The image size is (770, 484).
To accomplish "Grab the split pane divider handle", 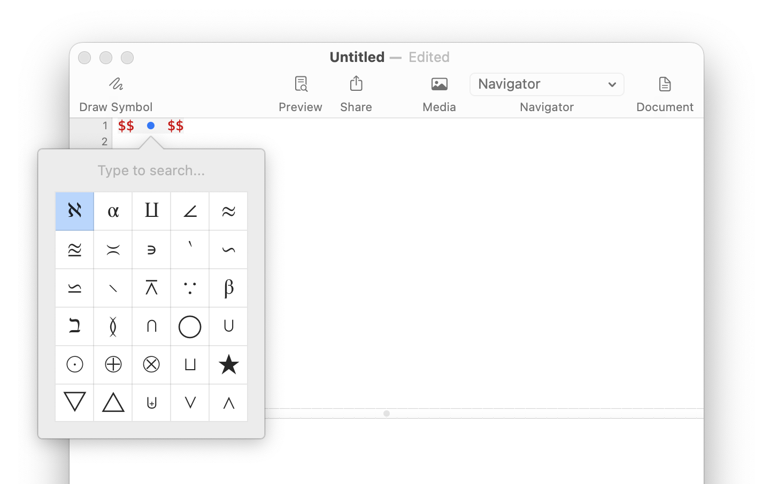I will coord(387,413).
